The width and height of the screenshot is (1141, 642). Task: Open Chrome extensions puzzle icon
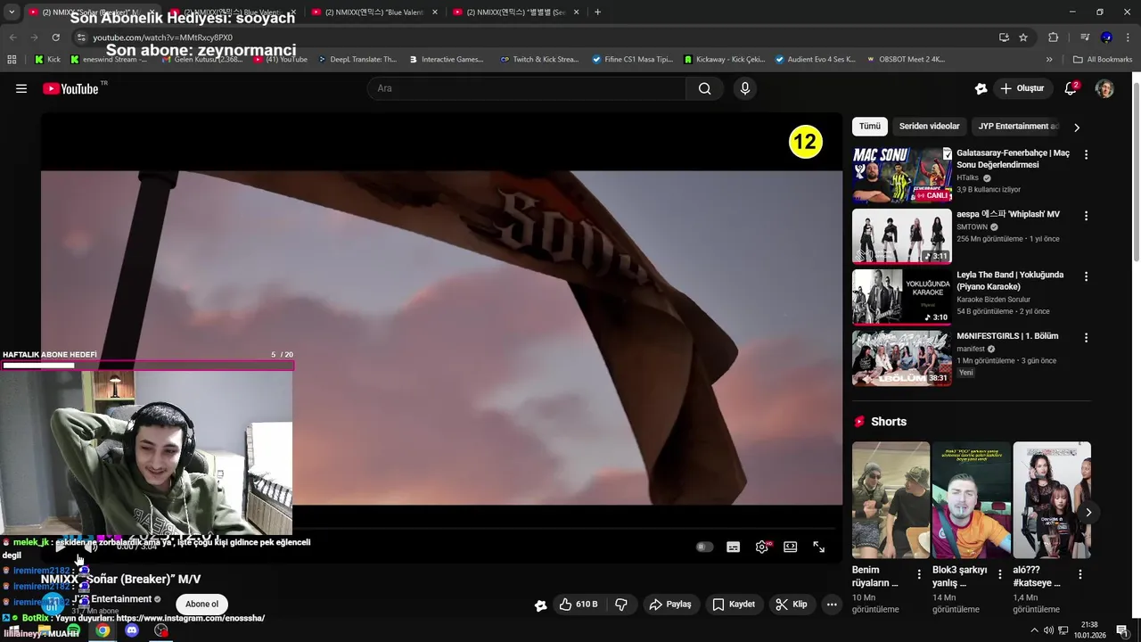[x=1053, y=37]
